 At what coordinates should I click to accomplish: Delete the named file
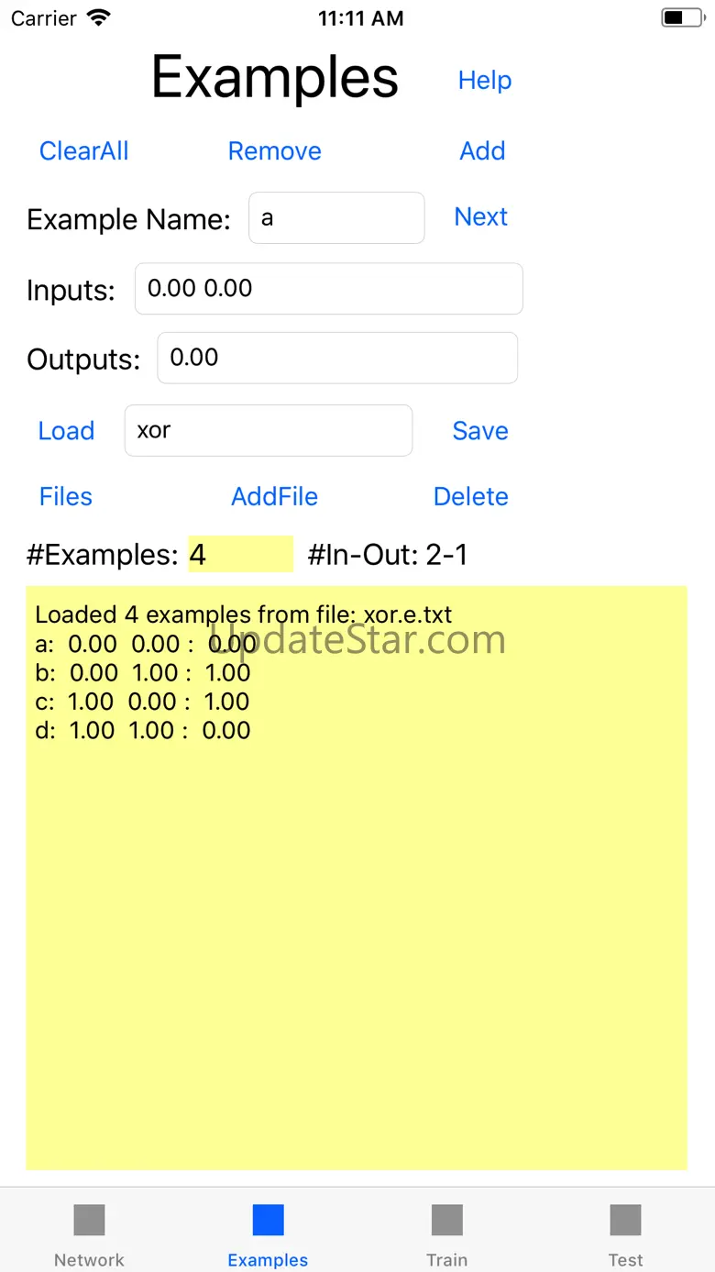click(x=470, y=497)
